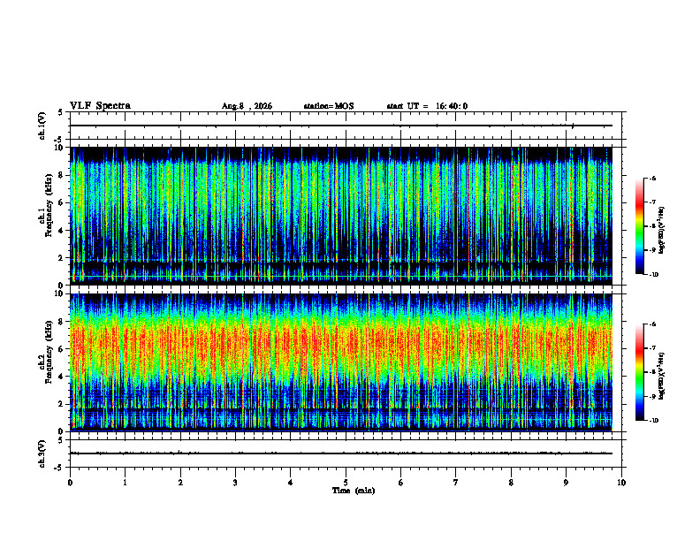The width and height of the screenshot is (700, 541).
Task: Select the "ch.3(V)" axis label
Action: coord(42,454)
